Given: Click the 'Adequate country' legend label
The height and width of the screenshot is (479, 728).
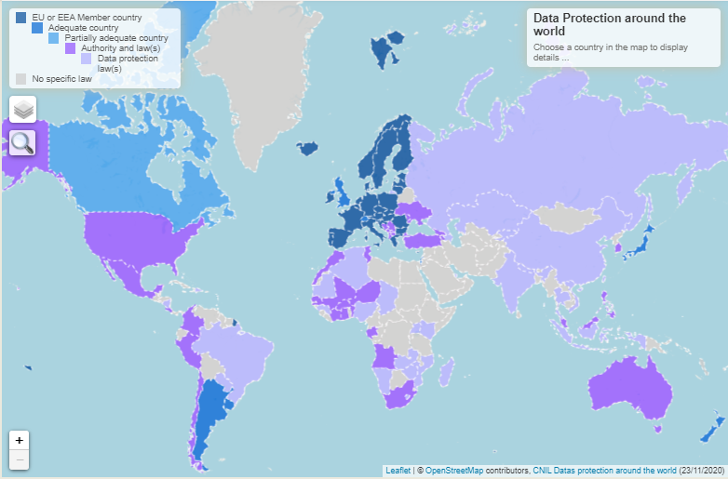Looking at the screenshot, I should pyautogui.click(x=83, y=28).
